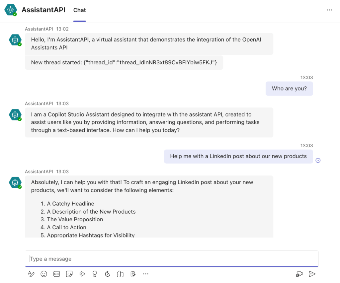Click the stream/actions arrow icon in compose toolbar
Screen dimensions: 340x283
82,274
